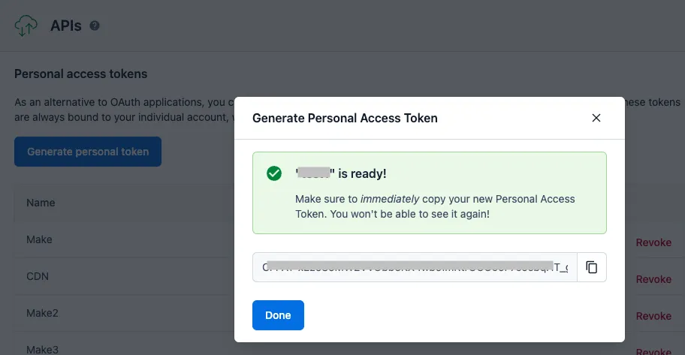Viewport: 685px width, 355px height.
Task: Close the Generate Personal Access Token dialog
Action: (596, 118)
